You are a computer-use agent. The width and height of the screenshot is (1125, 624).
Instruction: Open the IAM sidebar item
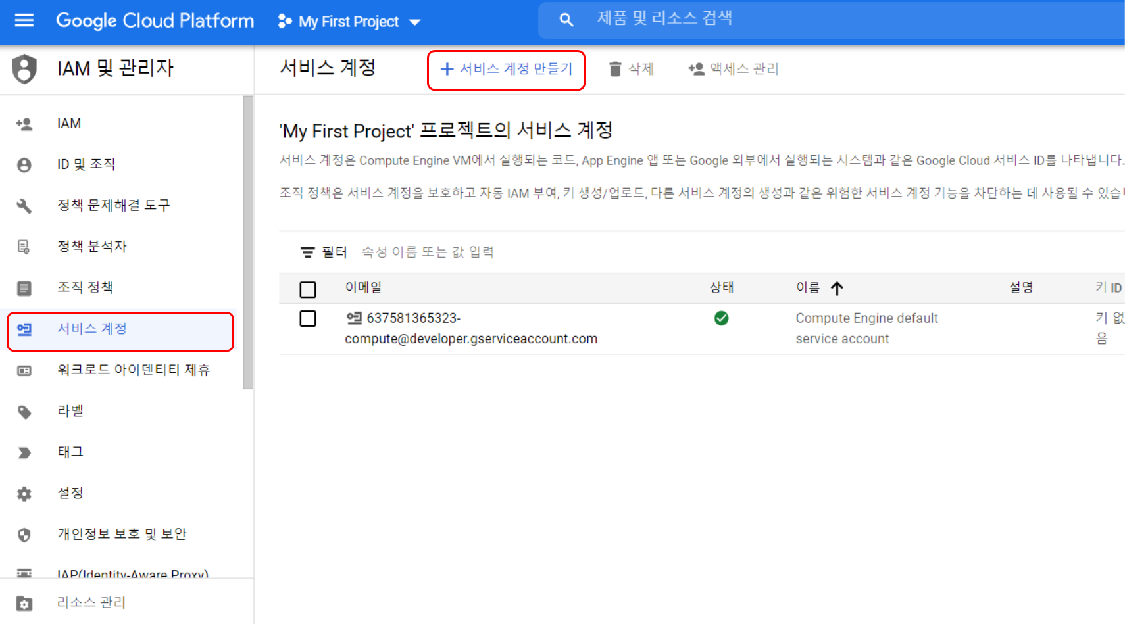coord(122,123)
